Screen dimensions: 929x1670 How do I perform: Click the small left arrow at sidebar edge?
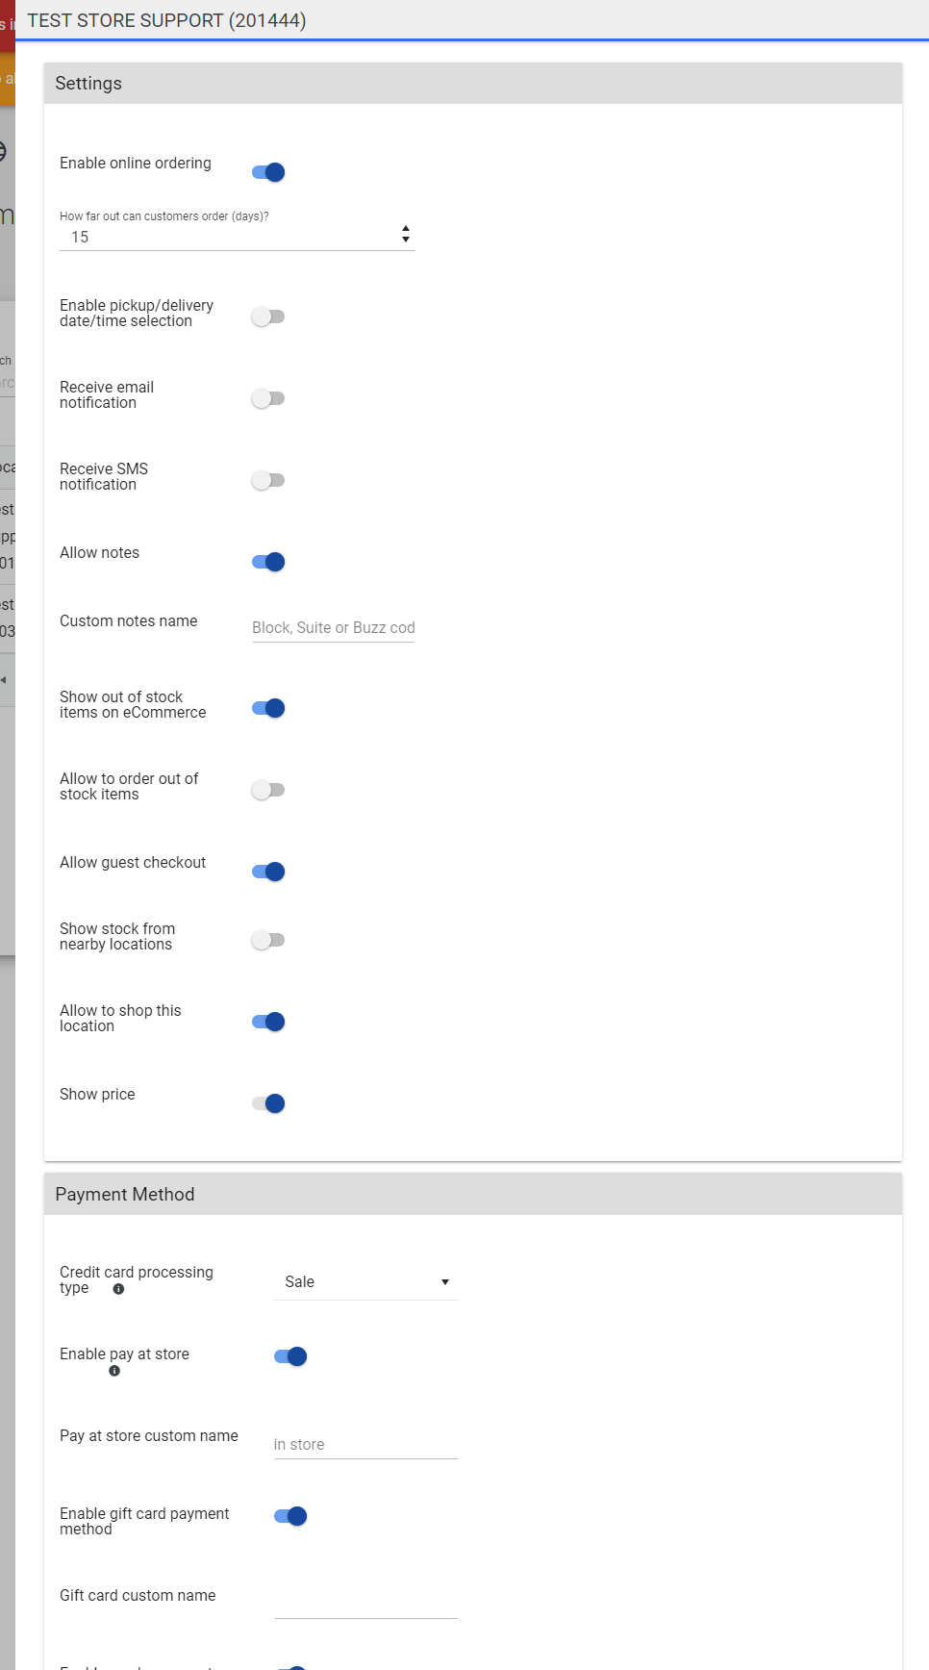[4, 680]
